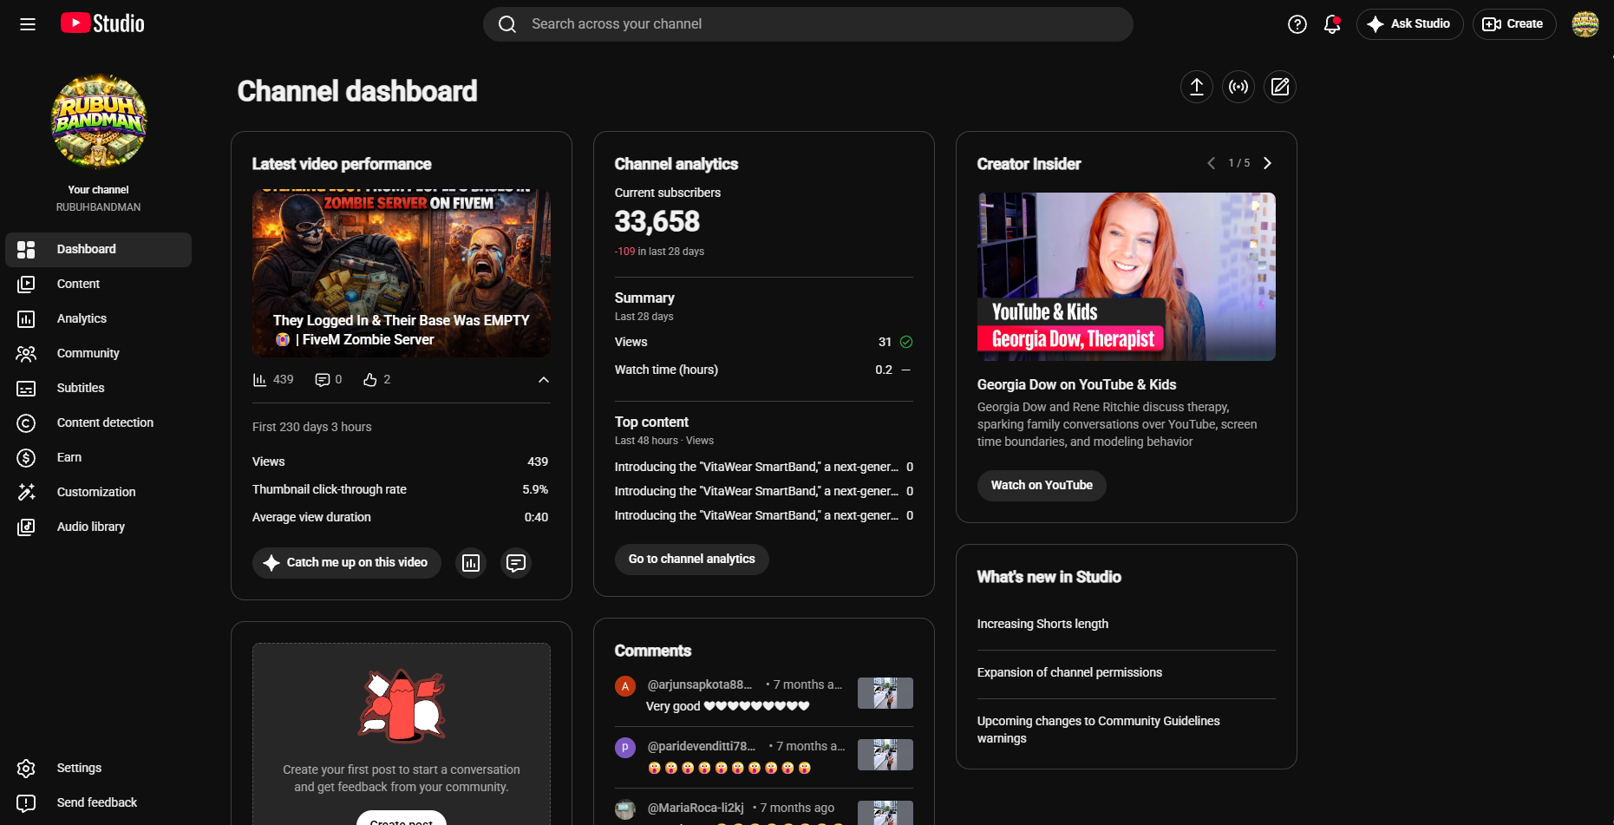
Task: Select Dashboard in the sidebar
Action: (98, 249)
